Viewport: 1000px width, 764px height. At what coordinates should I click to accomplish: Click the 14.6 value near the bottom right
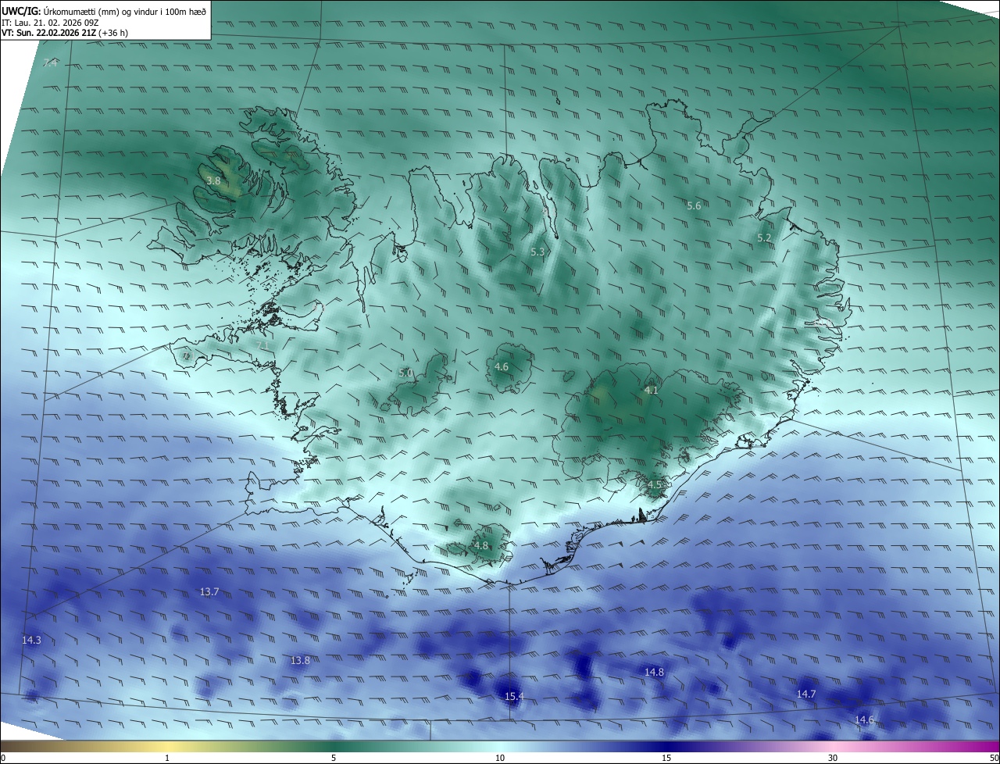(864, 719)
